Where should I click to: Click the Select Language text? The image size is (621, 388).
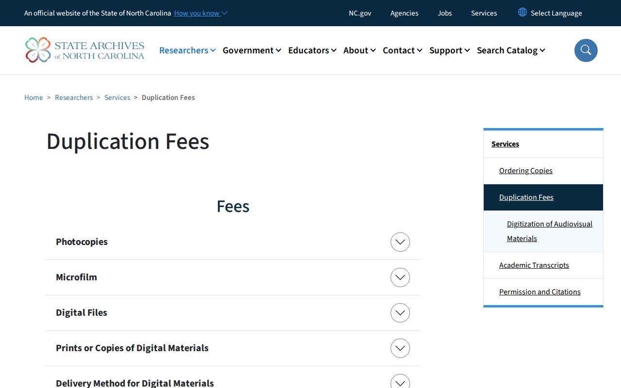556,13
